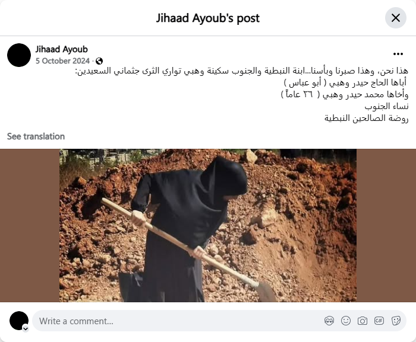Focus the Write a comment field
416x342 pixels.
click(x=178, y=321)
